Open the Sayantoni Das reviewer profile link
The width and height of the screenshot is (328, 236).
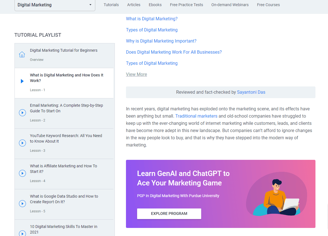pyautogui.click(x=251, y=92)
